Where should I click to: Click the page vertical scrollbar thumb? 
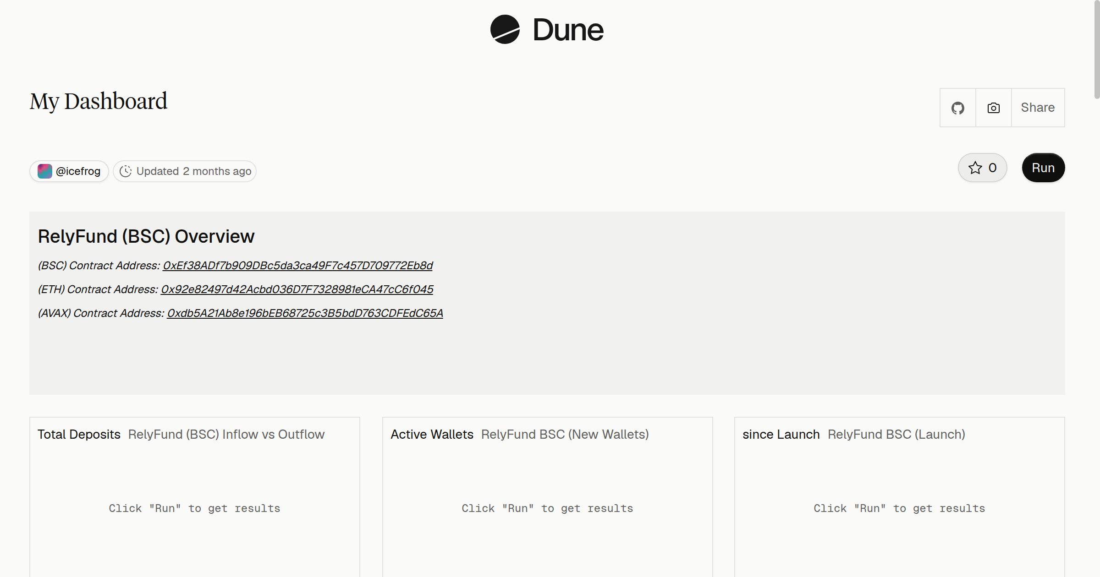1097,49
